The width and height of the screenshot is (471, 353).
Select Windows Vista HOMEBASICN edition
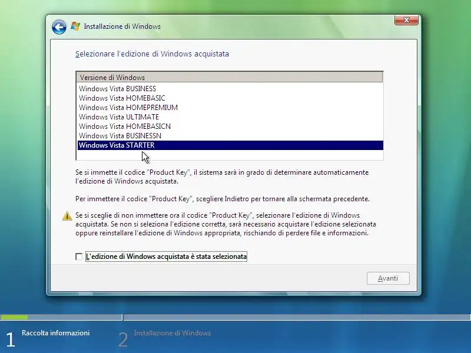pos(230,126)
